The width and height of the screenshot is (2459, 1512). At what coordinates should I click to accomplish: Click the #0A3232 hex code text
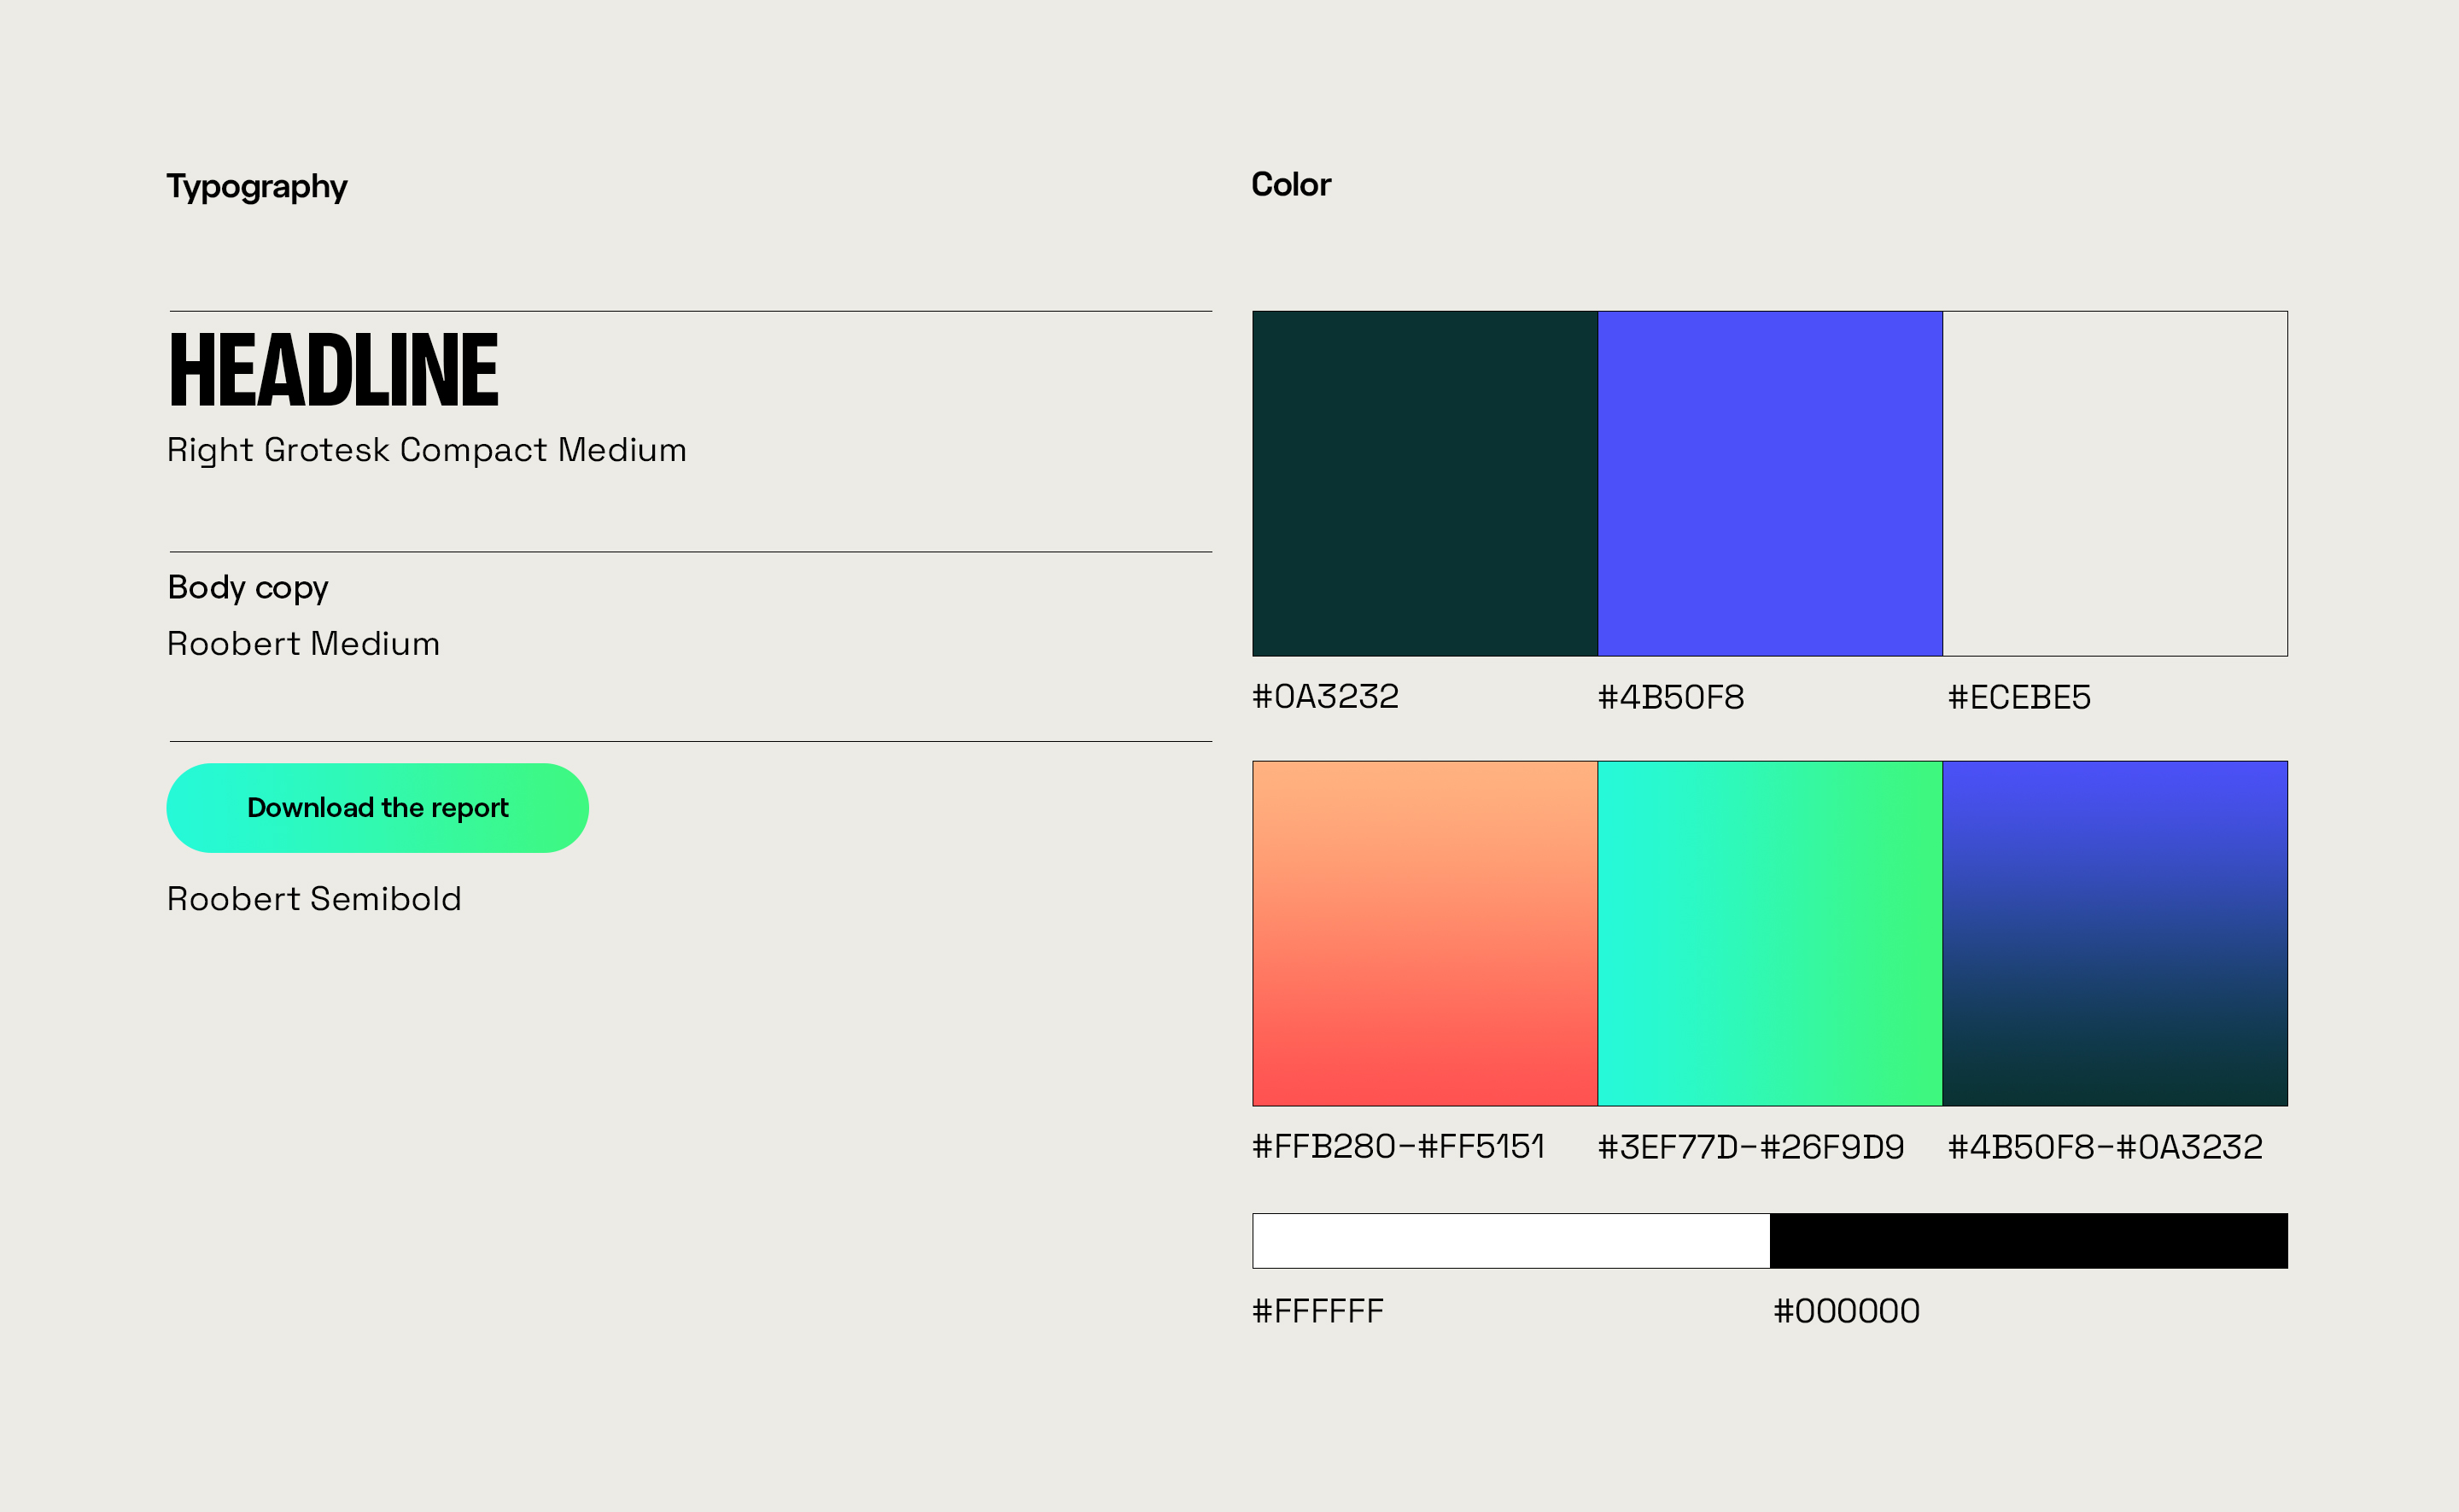(1325, 697)
